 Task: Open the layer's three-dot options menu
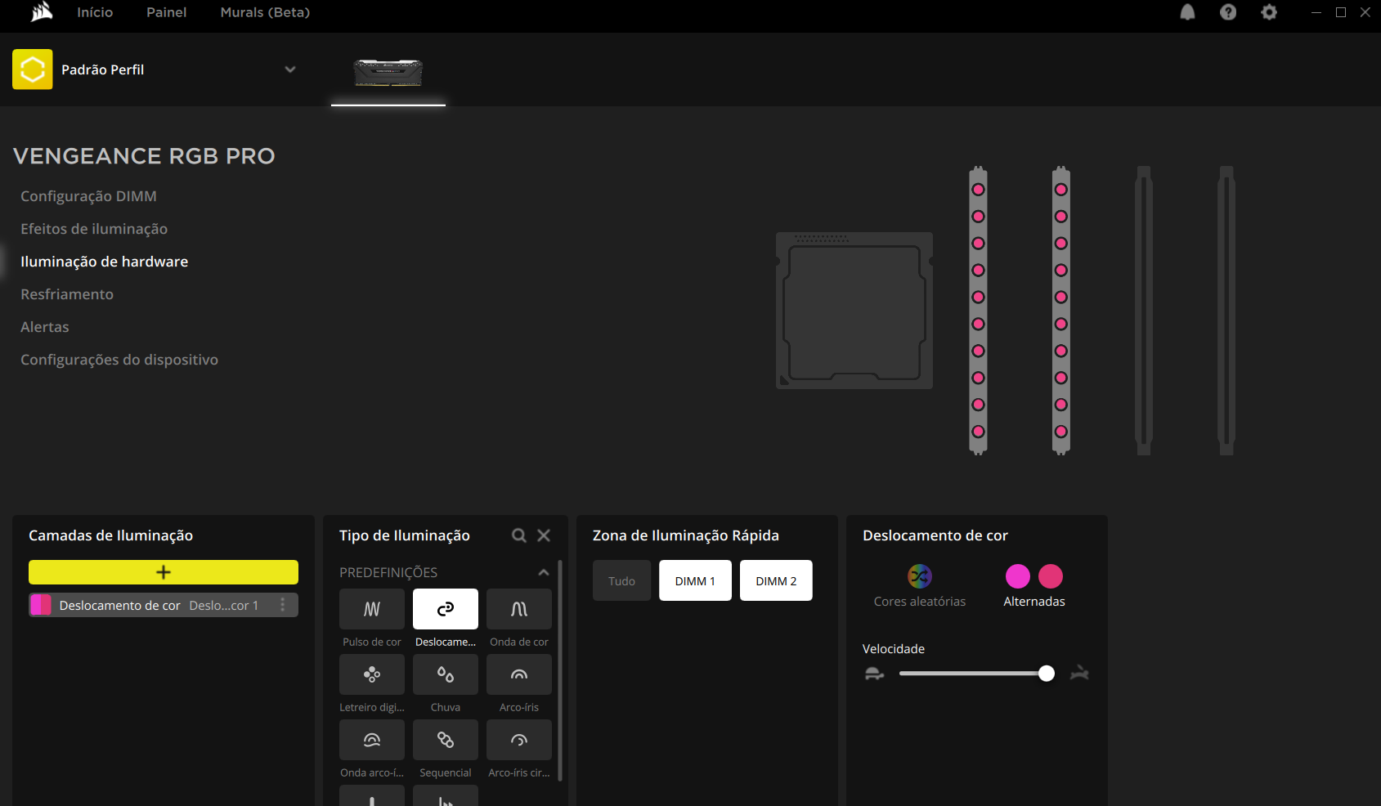point(283,605)
